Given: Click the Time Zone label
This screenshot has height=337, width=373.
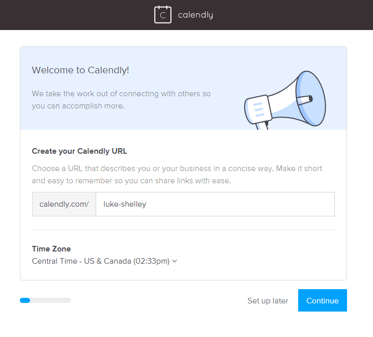Looking at the screenshot, I should tap(51, 249).
